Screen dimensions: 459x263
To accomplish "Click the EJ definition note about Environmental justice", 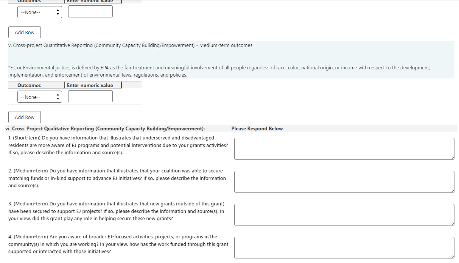I will 219,71.
